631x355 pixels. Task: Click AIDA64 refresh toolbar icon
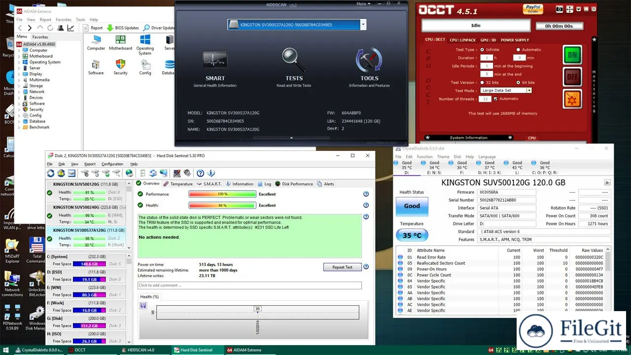coord(51,28)
